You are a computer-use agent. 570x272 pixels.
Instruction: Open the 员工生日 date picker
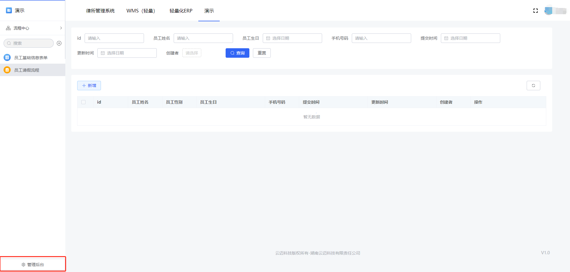coord(292,38)
